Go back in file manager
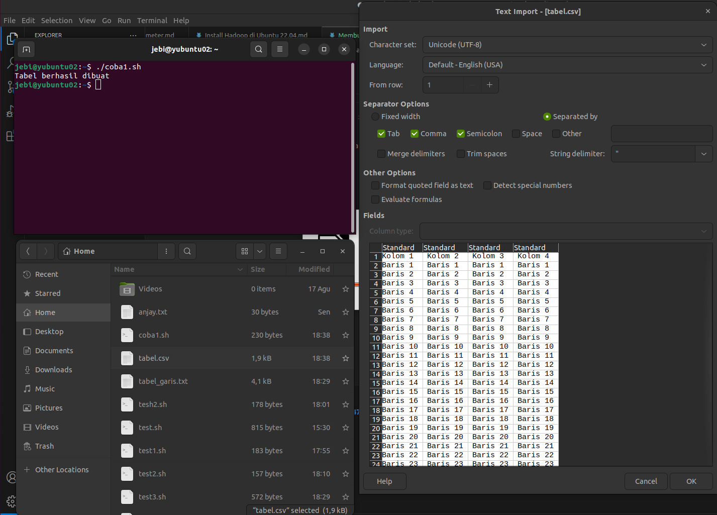Image resolution: width=717 pixels, height=515 pixels. (28, 251)
